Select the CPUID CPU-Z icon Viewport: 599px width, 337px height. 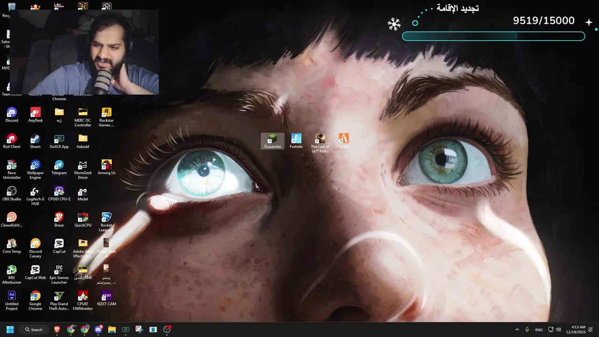59,194
